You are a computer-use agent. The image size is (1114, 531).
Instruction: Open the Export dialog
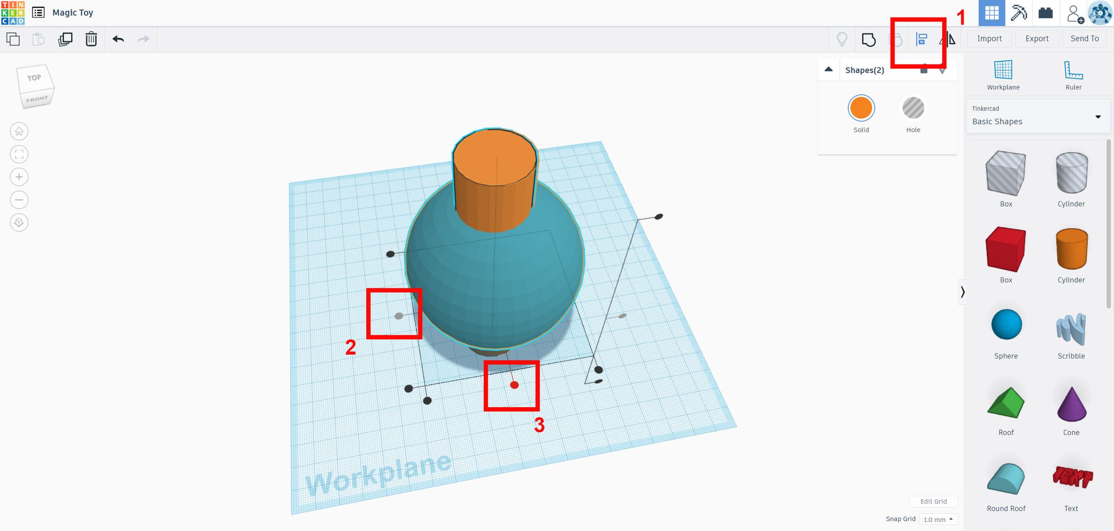[x=1036, y=38]
